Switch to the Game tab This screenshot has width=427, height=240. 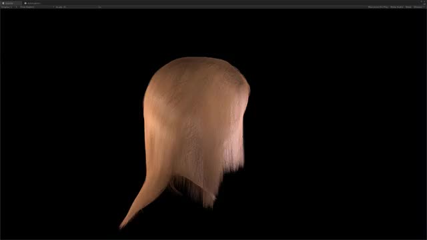(x=11, y=3)
